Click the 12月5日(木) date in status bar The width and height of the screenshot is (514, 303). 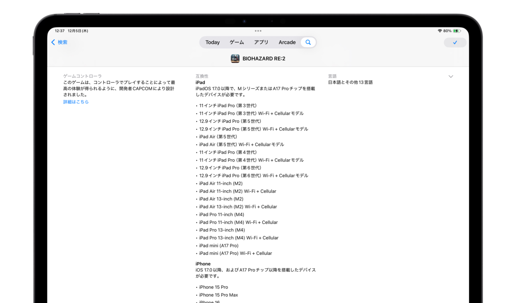[x=78, y=31]
